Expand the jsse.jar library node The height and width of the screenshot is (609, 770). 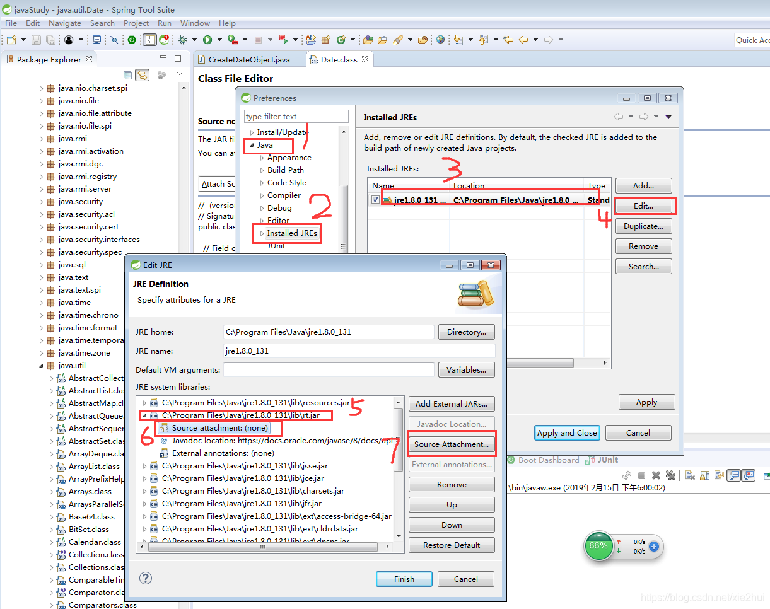144,466
